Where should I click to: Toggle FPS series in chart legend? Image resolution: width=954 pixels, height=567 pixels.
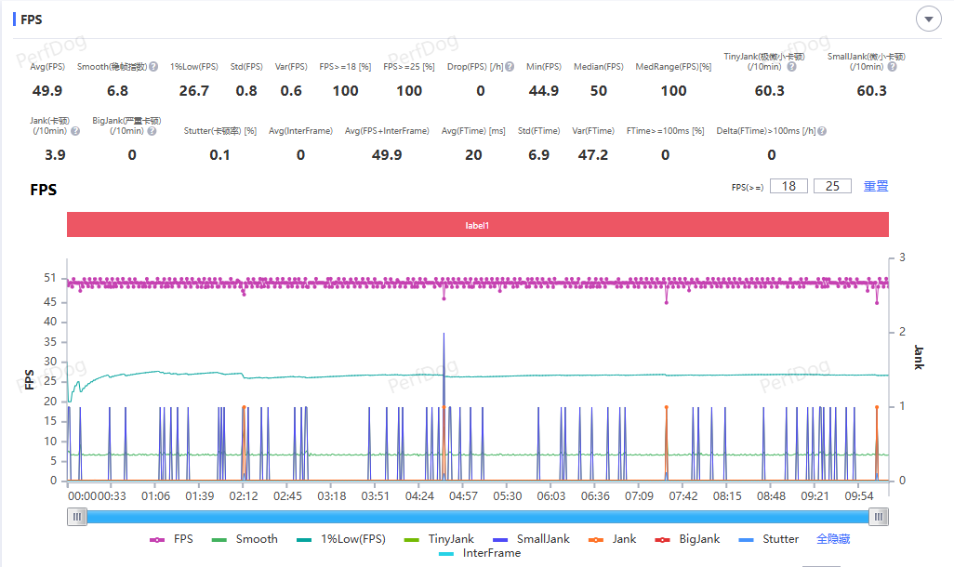pos(172,539)
